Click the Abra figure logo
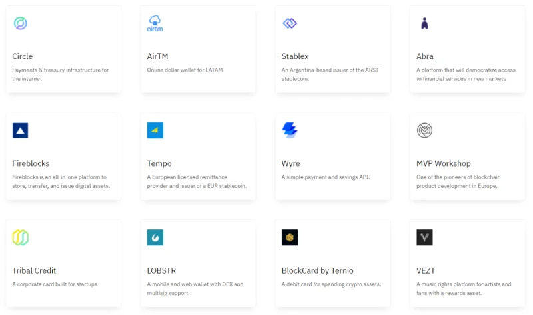The height and width of the screenshot is (315, 533). coord(424,23)
